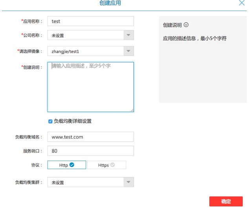Grab the textarea resize handle corner

(132, 110)
